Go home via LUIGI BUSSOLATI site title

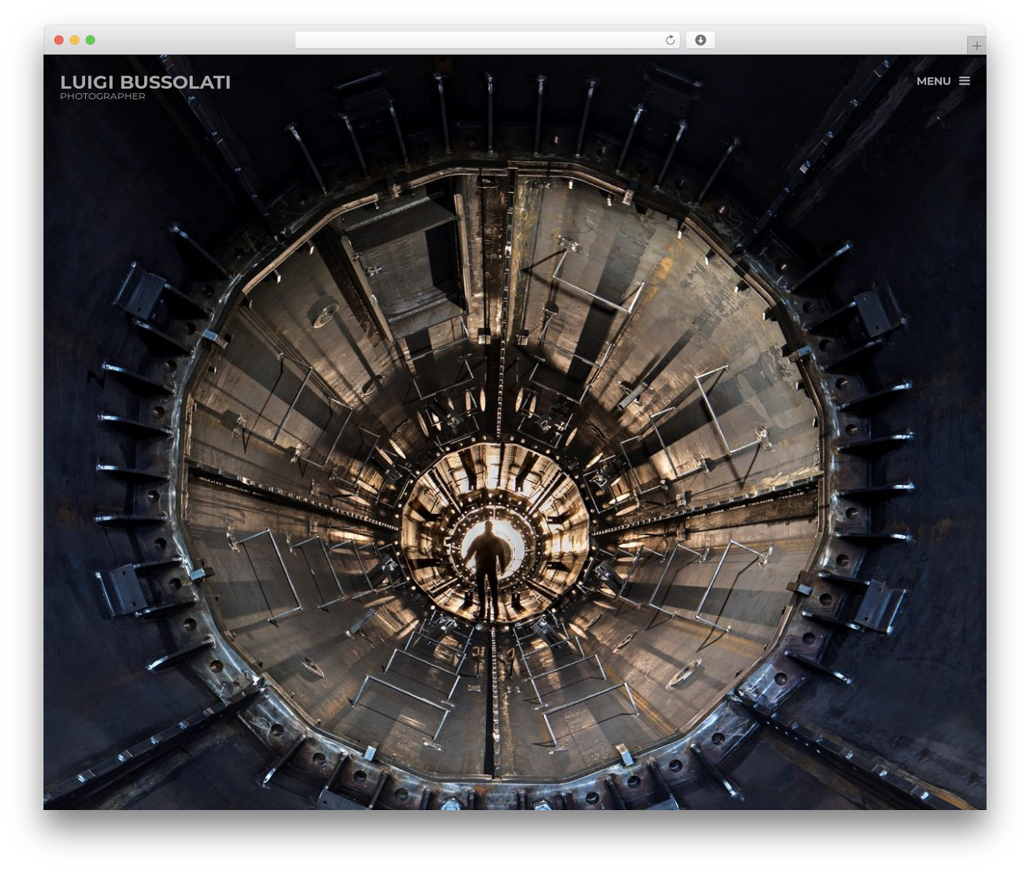(146, 82)
